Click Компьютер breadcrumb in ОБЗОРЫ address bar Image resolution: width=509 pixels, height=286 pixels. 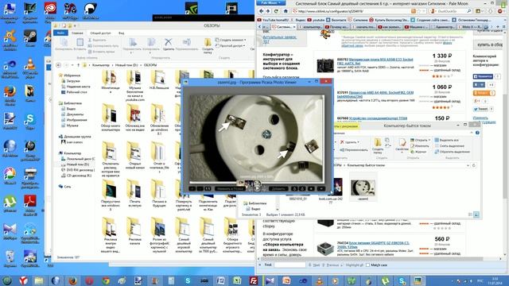[x=101, y=65]
